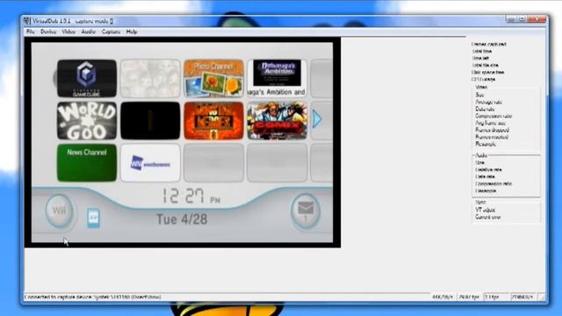Open the Help menu
The image size is (562, 316).
132,32
